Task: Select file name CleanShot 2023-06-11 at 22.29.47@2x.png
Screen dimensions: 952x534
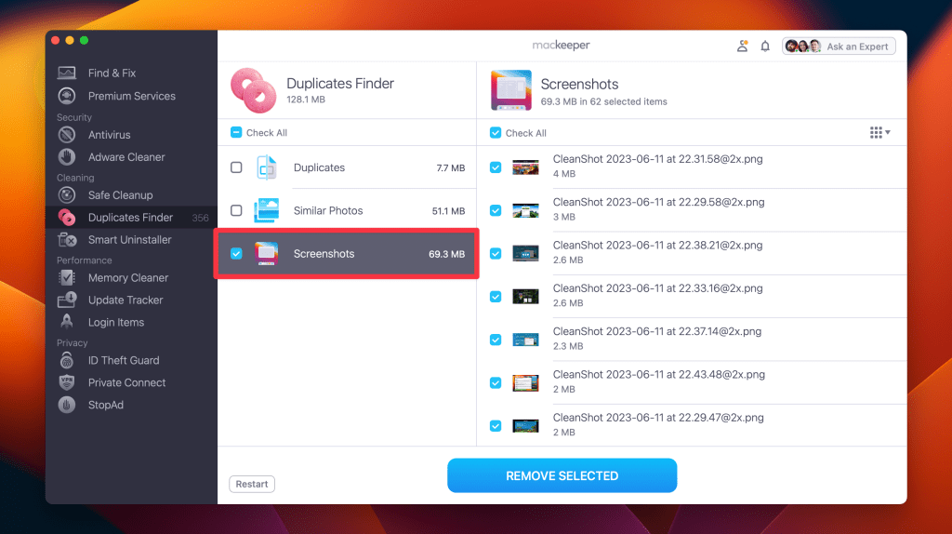Action: point(658,418)
